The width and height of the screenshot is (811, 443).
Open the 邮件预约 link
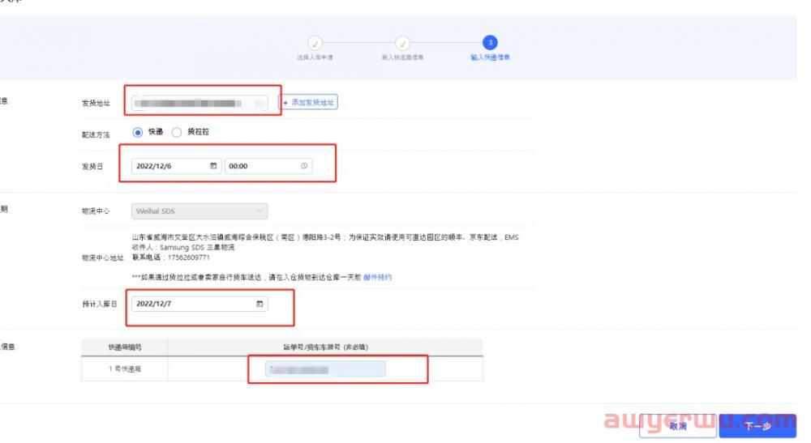(377, 277)
